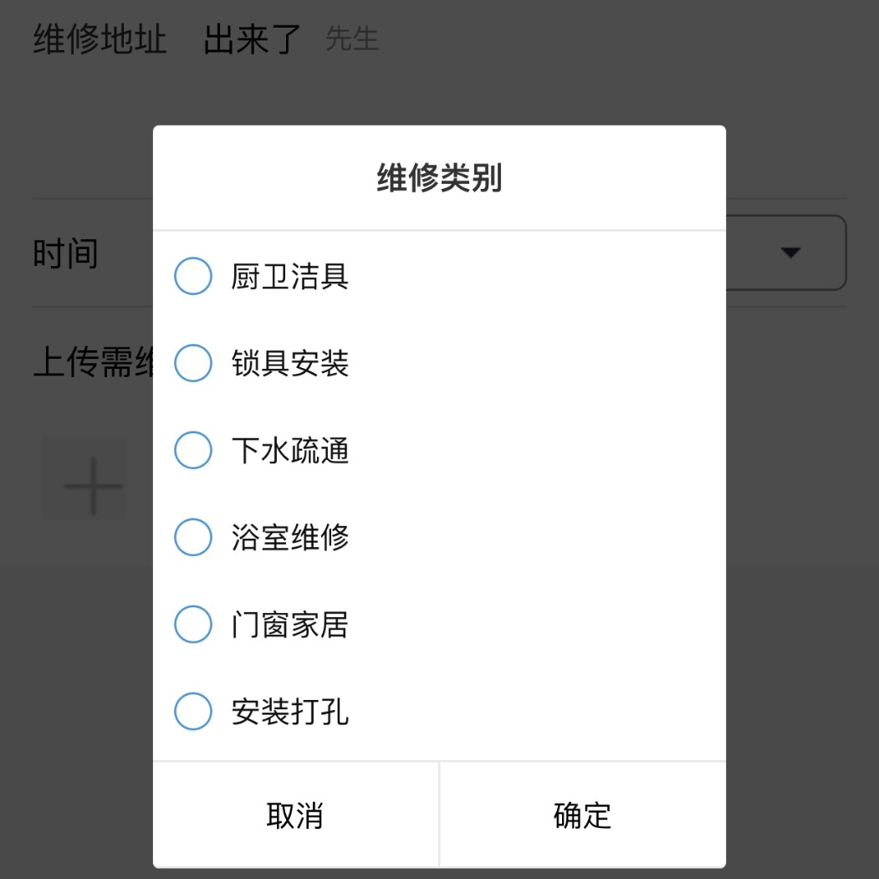Choose the 锁具安装 radio button circle
Screen dimensions: 879x879
[x=192, y=363]
